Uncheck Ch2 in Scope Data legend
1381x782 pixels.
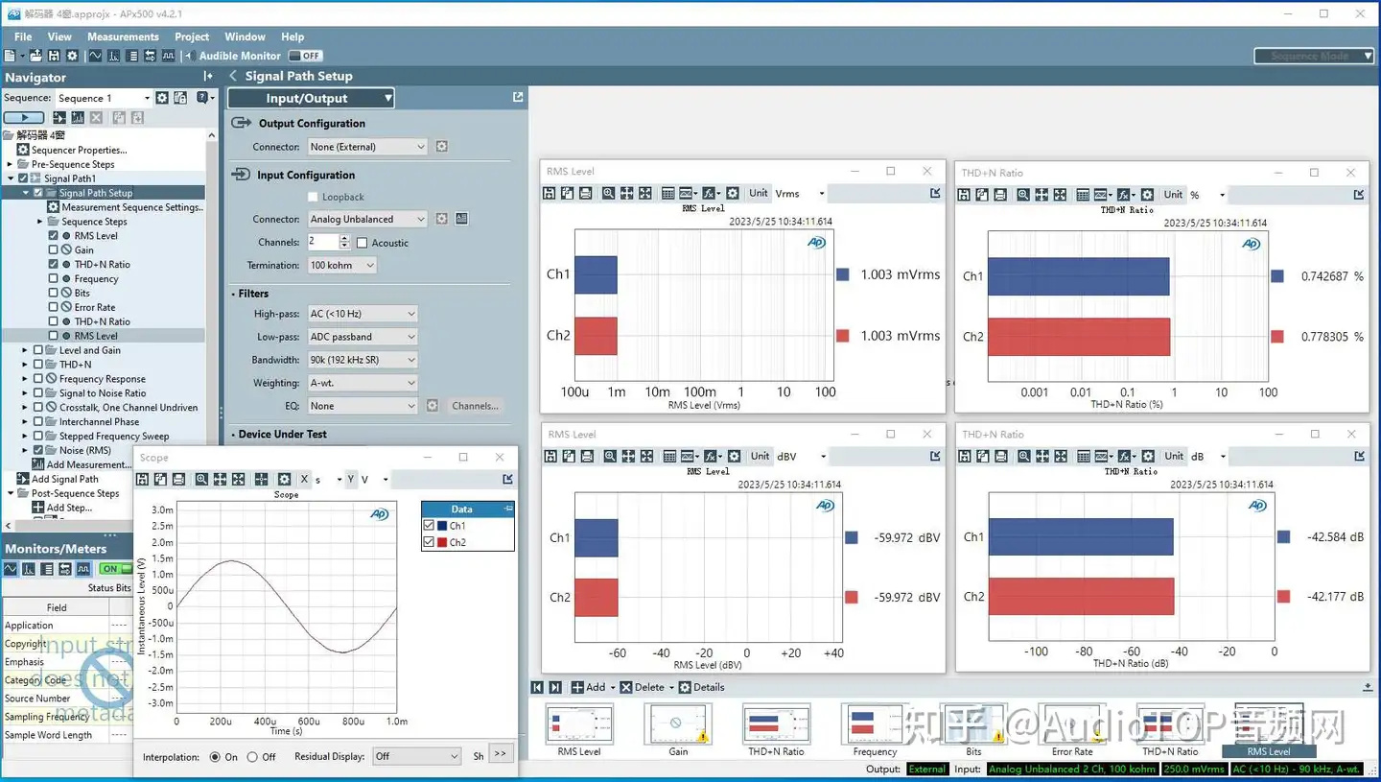point(429,542)
